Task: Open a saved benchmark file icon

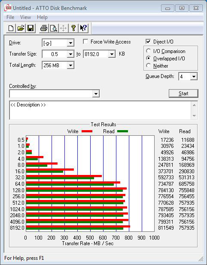Action: [21, 28]
